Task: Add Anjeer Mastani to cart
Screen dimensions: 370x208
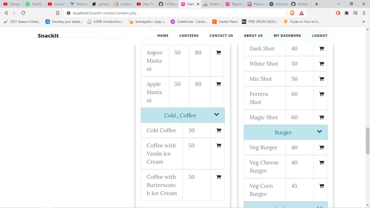Action: 218,53
